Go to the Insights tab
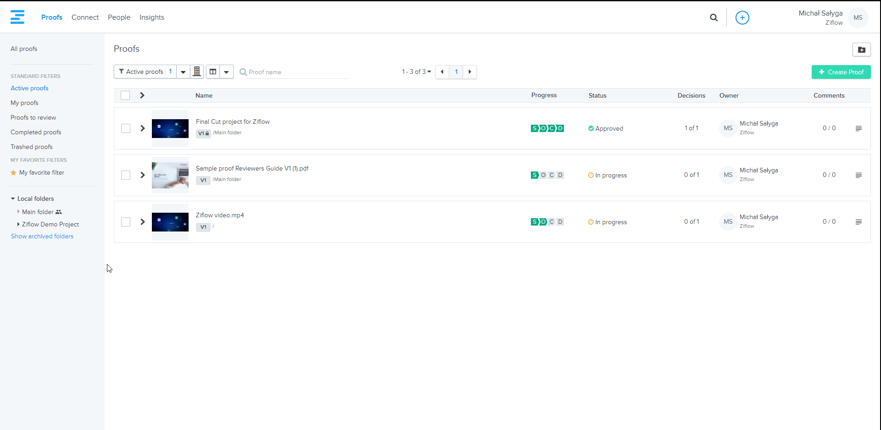Image resolution: width=881 pixels, height=430 pixels. tap(151, 17)
